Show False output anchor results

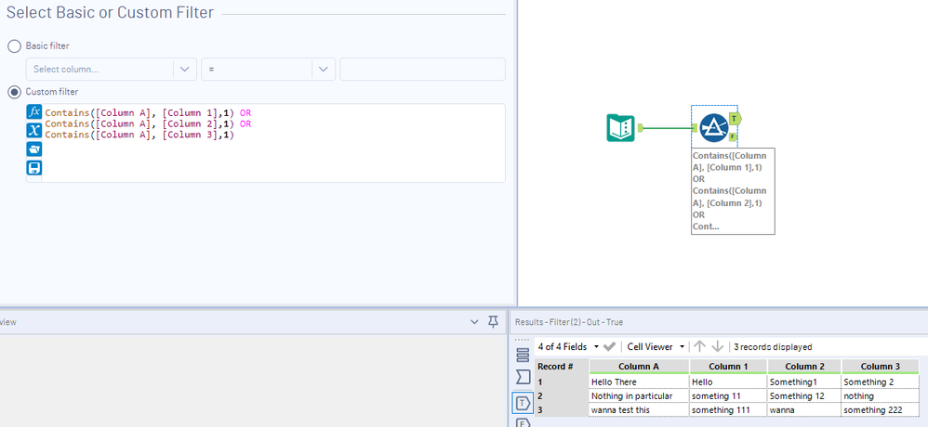tap(523, 422)
